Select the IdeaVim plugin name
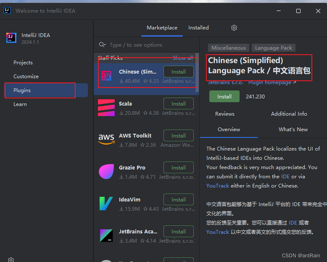Screen dimensions: 327x262 (x=129, y=199)
